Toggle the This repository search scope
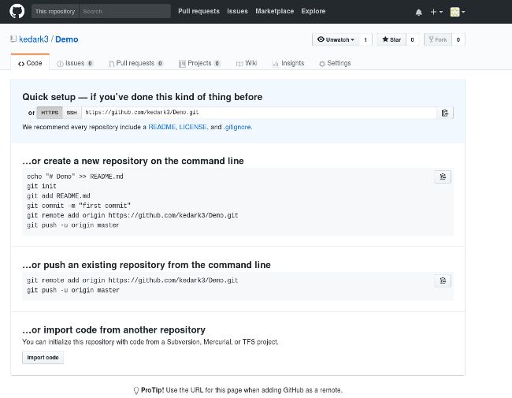512x398 pixels. [x=55, y=12]
